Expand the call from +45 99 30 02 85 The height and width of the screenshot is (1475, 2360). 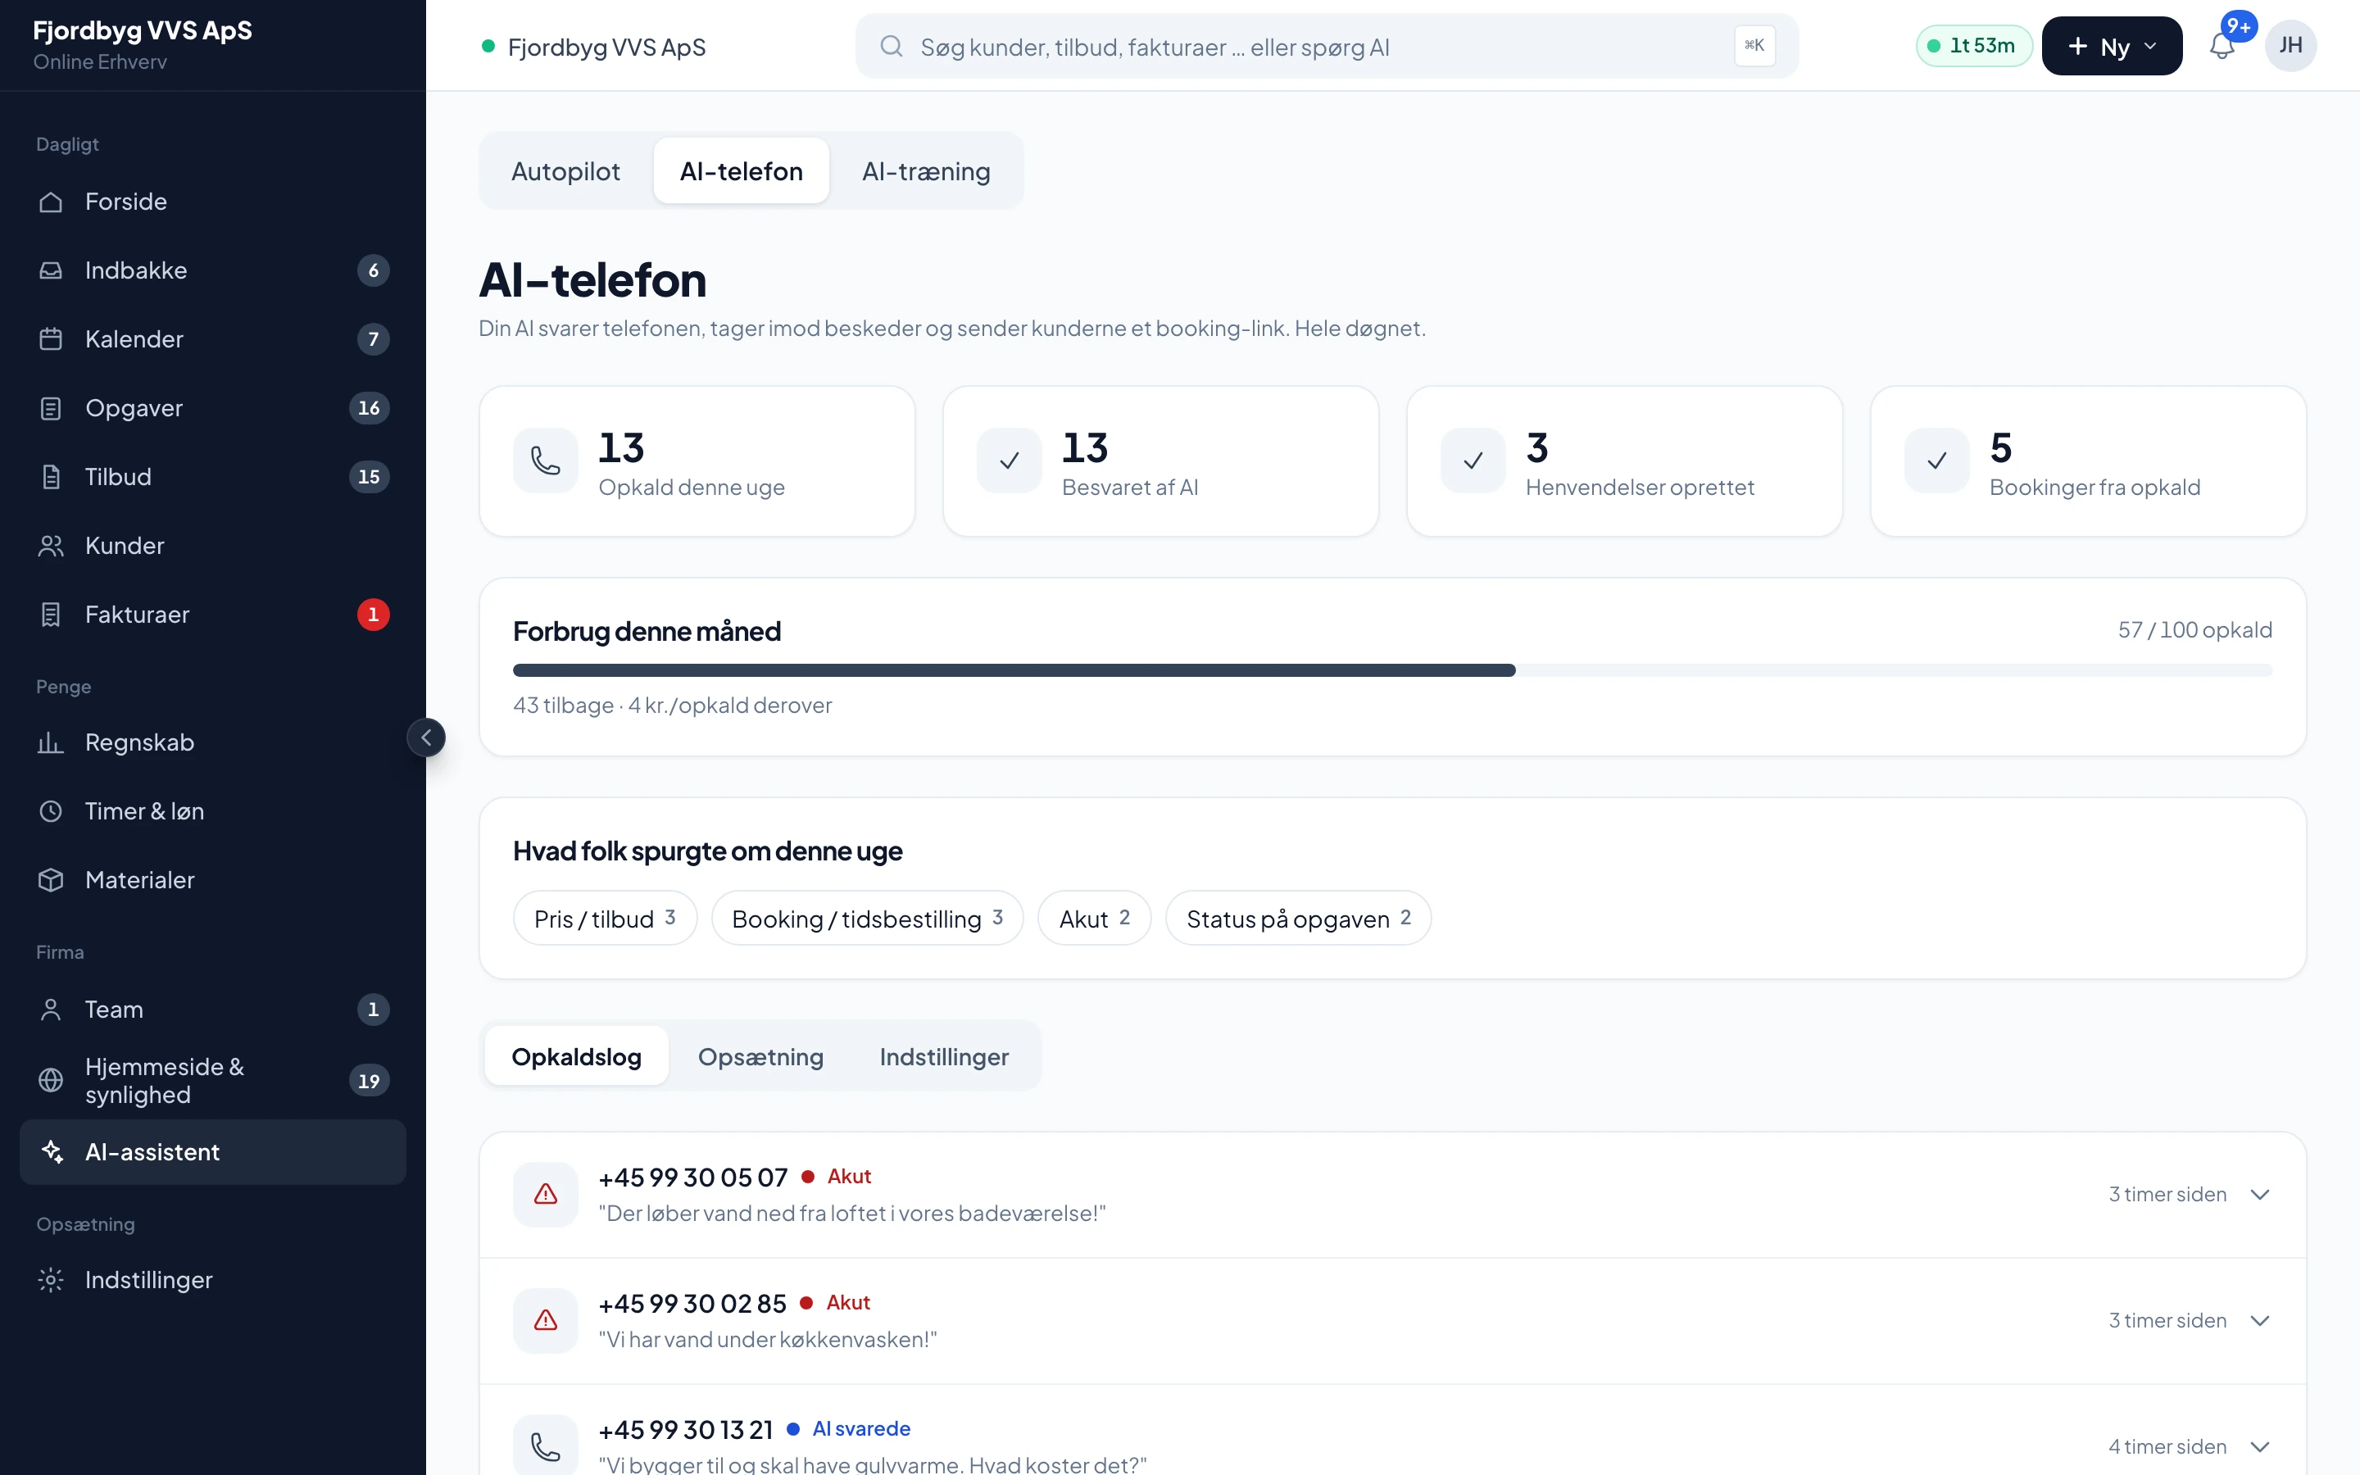click(x=2259, y=1321)
